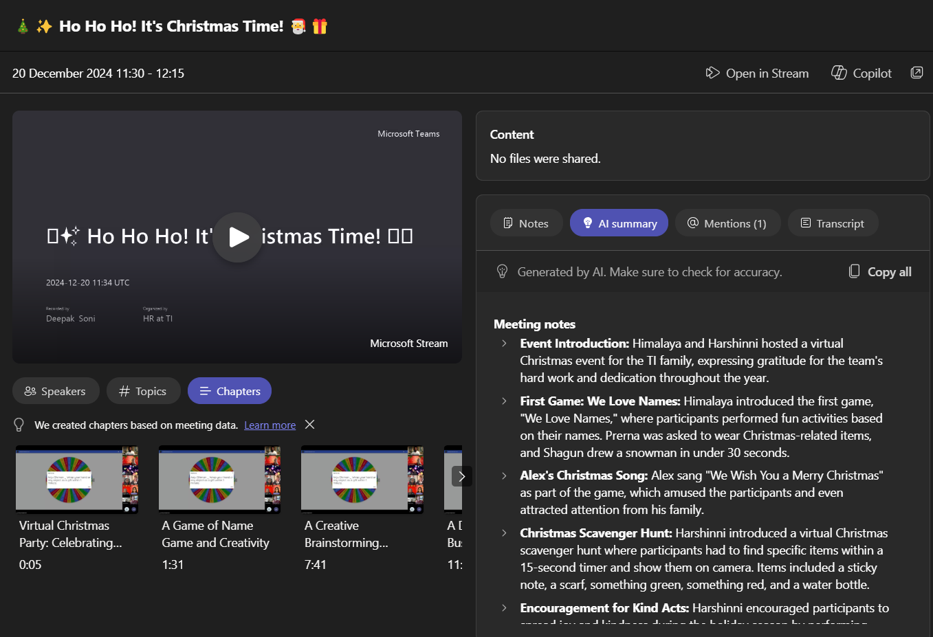Expand First Game: We Love Names note
The height and width of the screenshot is (637, 933).
pyautogui.click(x=504, y=401)
